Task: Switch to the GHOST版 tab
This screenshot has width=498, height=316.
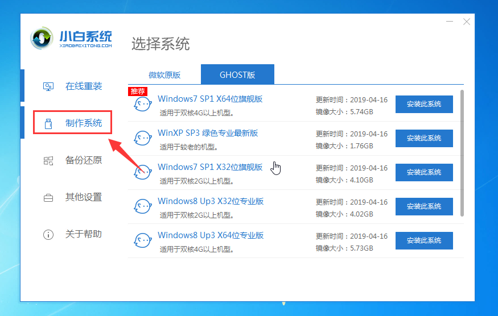Action: (x=237, y=74)
